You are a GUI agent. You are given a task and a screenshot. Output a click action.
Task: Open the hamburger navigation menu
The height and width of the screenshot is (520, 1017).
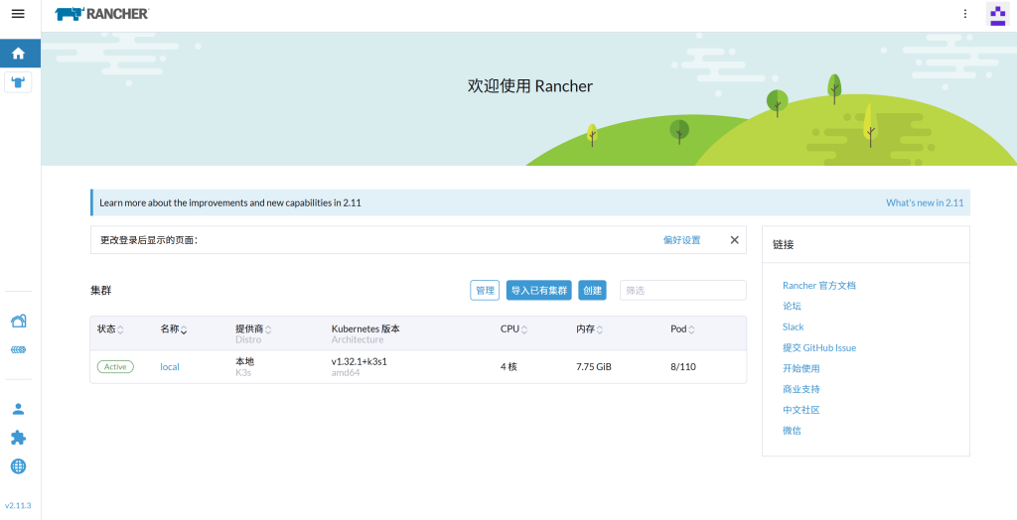[x=18, y=14]
